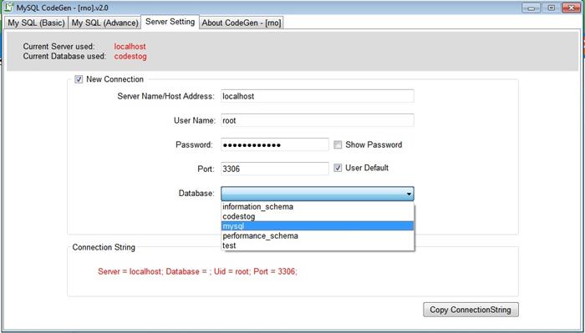585x333 pixels.
Task: Switch to the My SQL (Basic) tab
Action: (36, 23)
